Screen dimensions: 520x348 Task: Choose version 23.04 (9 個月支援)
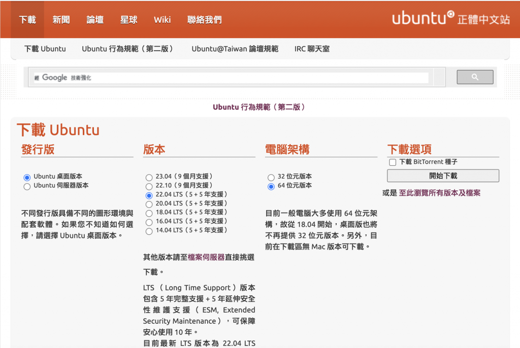tap(149, 178)
